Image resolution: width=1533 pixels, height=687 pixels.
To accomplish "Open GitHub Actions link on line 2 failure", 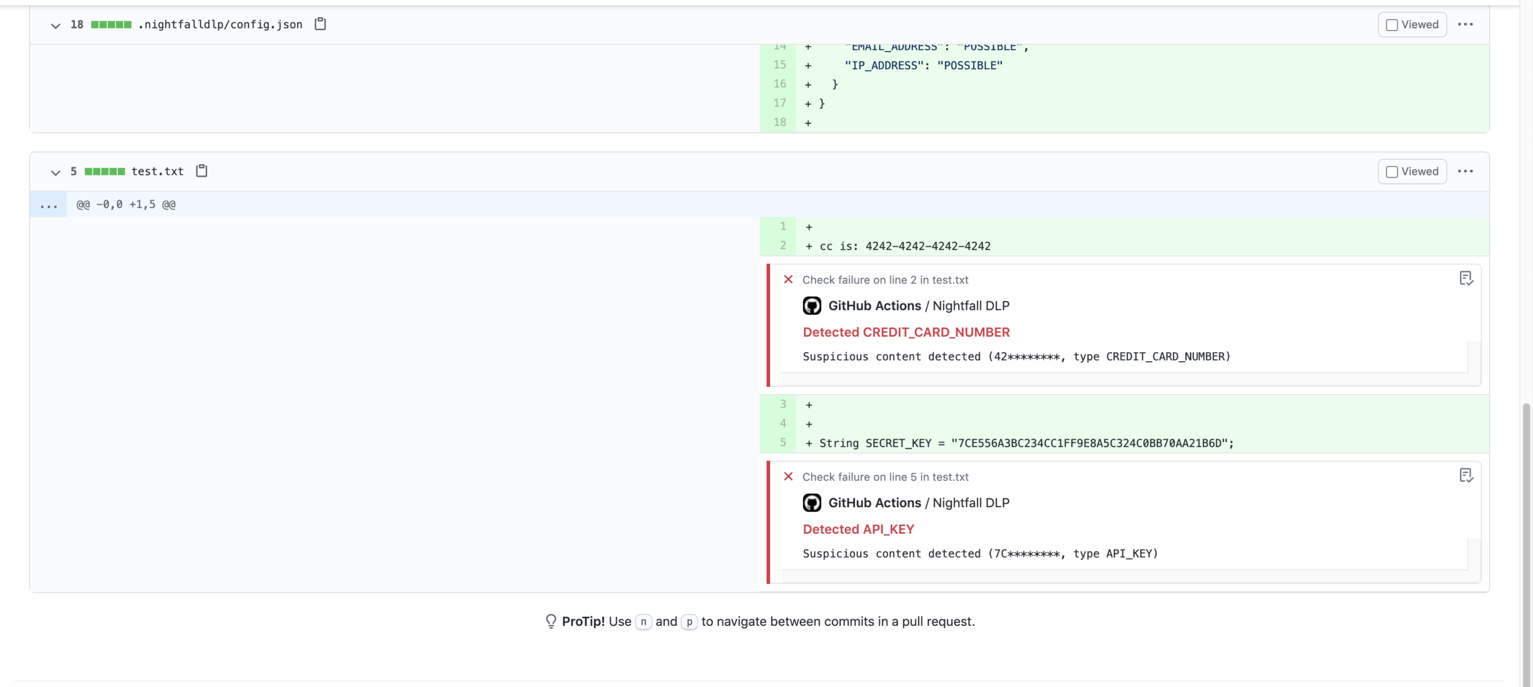I will click(874, 305).
